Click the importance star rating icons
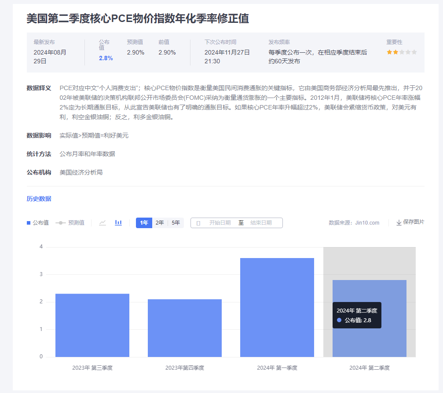 [x=401, y=52]
